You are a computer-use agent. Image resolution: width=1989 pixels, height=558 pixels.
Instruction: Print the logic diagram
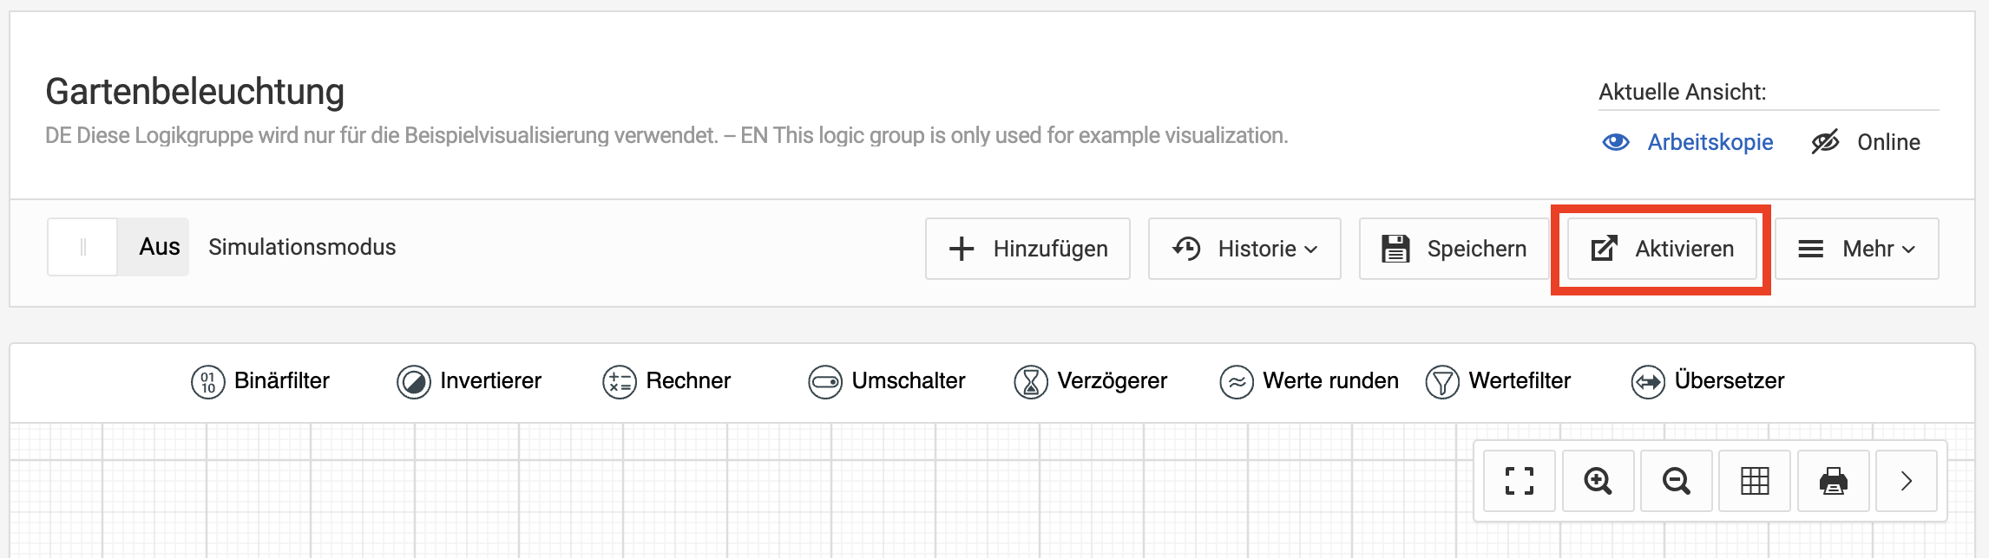tap(1833, 481)
